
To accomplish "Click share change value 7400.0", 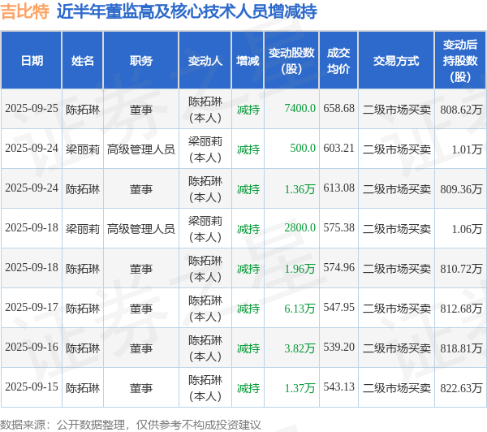I will (300, 109).
